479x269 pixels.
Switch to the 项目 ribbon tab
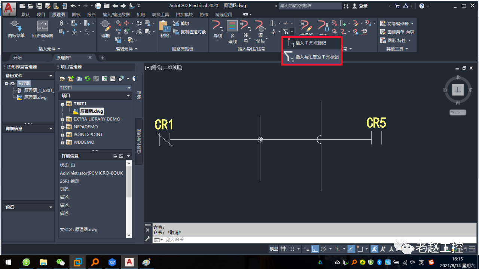[x=41, y=15]
